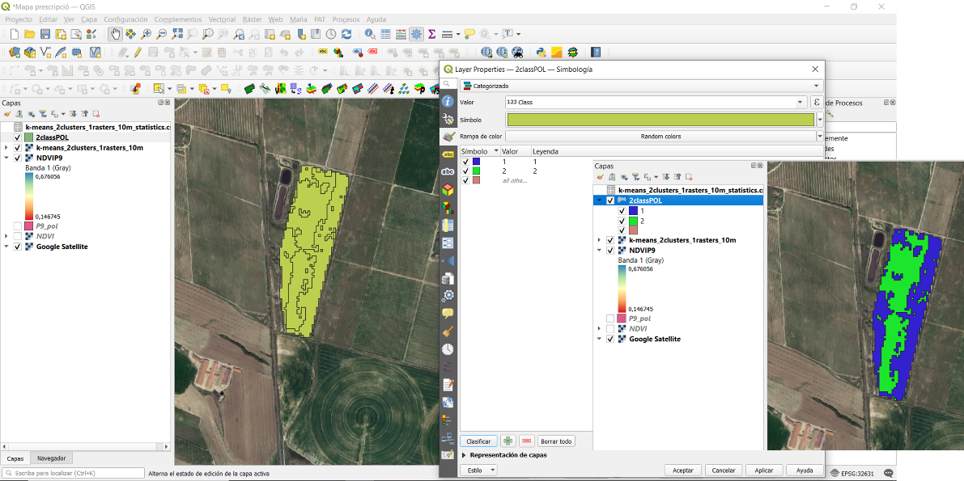Screen dimensions: 964x481
Task: Click the Borrar todo button
Action: coord(556,441)
